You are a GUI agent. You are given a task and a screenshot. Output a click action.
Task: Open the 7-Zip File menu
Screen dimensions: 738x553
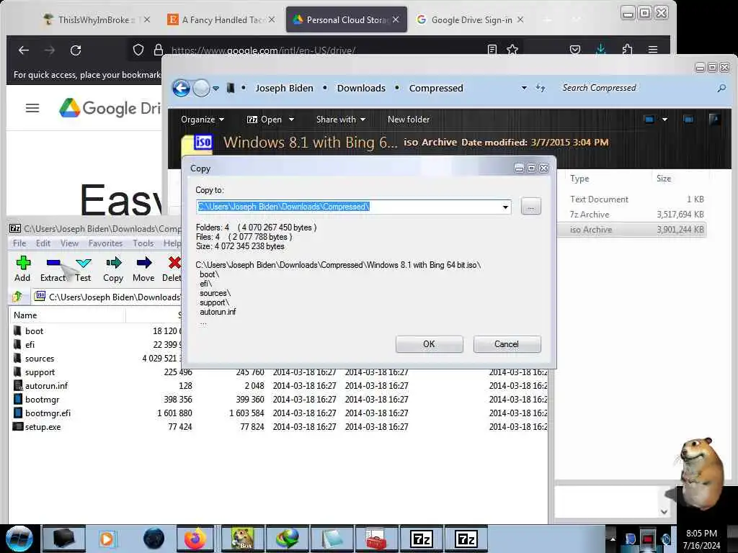pyautogui.click(x=19, y=243)
